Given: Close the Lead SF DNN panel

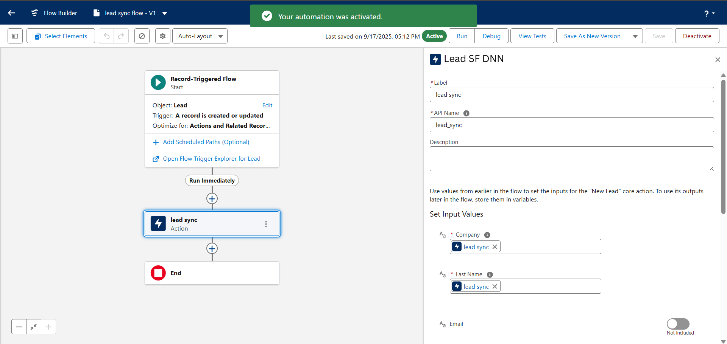Looking at the screenshot, I should click(x=718, y=59).
